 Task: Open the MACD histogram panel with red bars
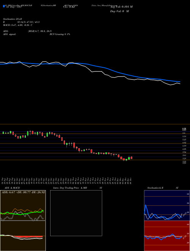tap(23, 236)
